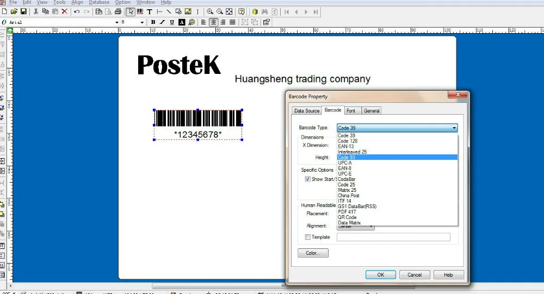The height and width of the screenshot is (294, 544).
Task: Open the Arial font name dropdown
Action: (x=117, y=22)
